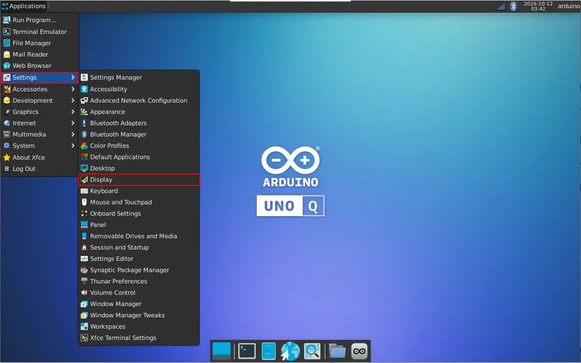
Task: Open Keyboard settings
Action: tap(139, 191)
